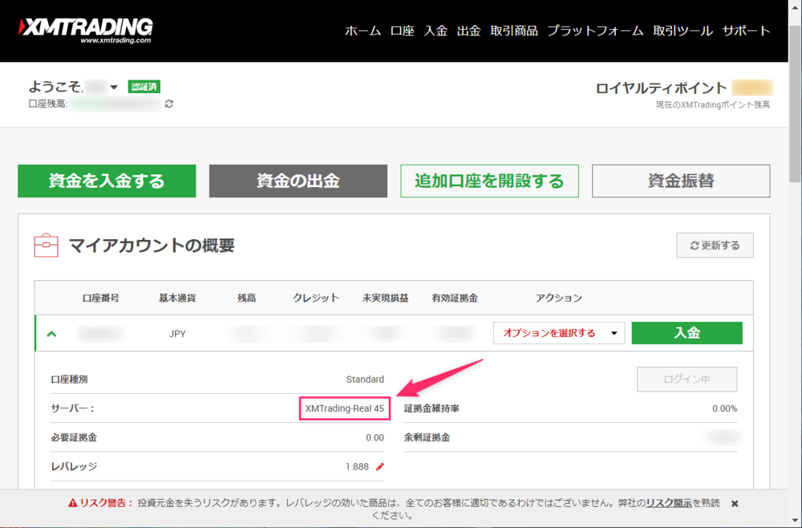802x528 pixels.
Task: Click the 口座番号 column header
Action: click(101, 298)
